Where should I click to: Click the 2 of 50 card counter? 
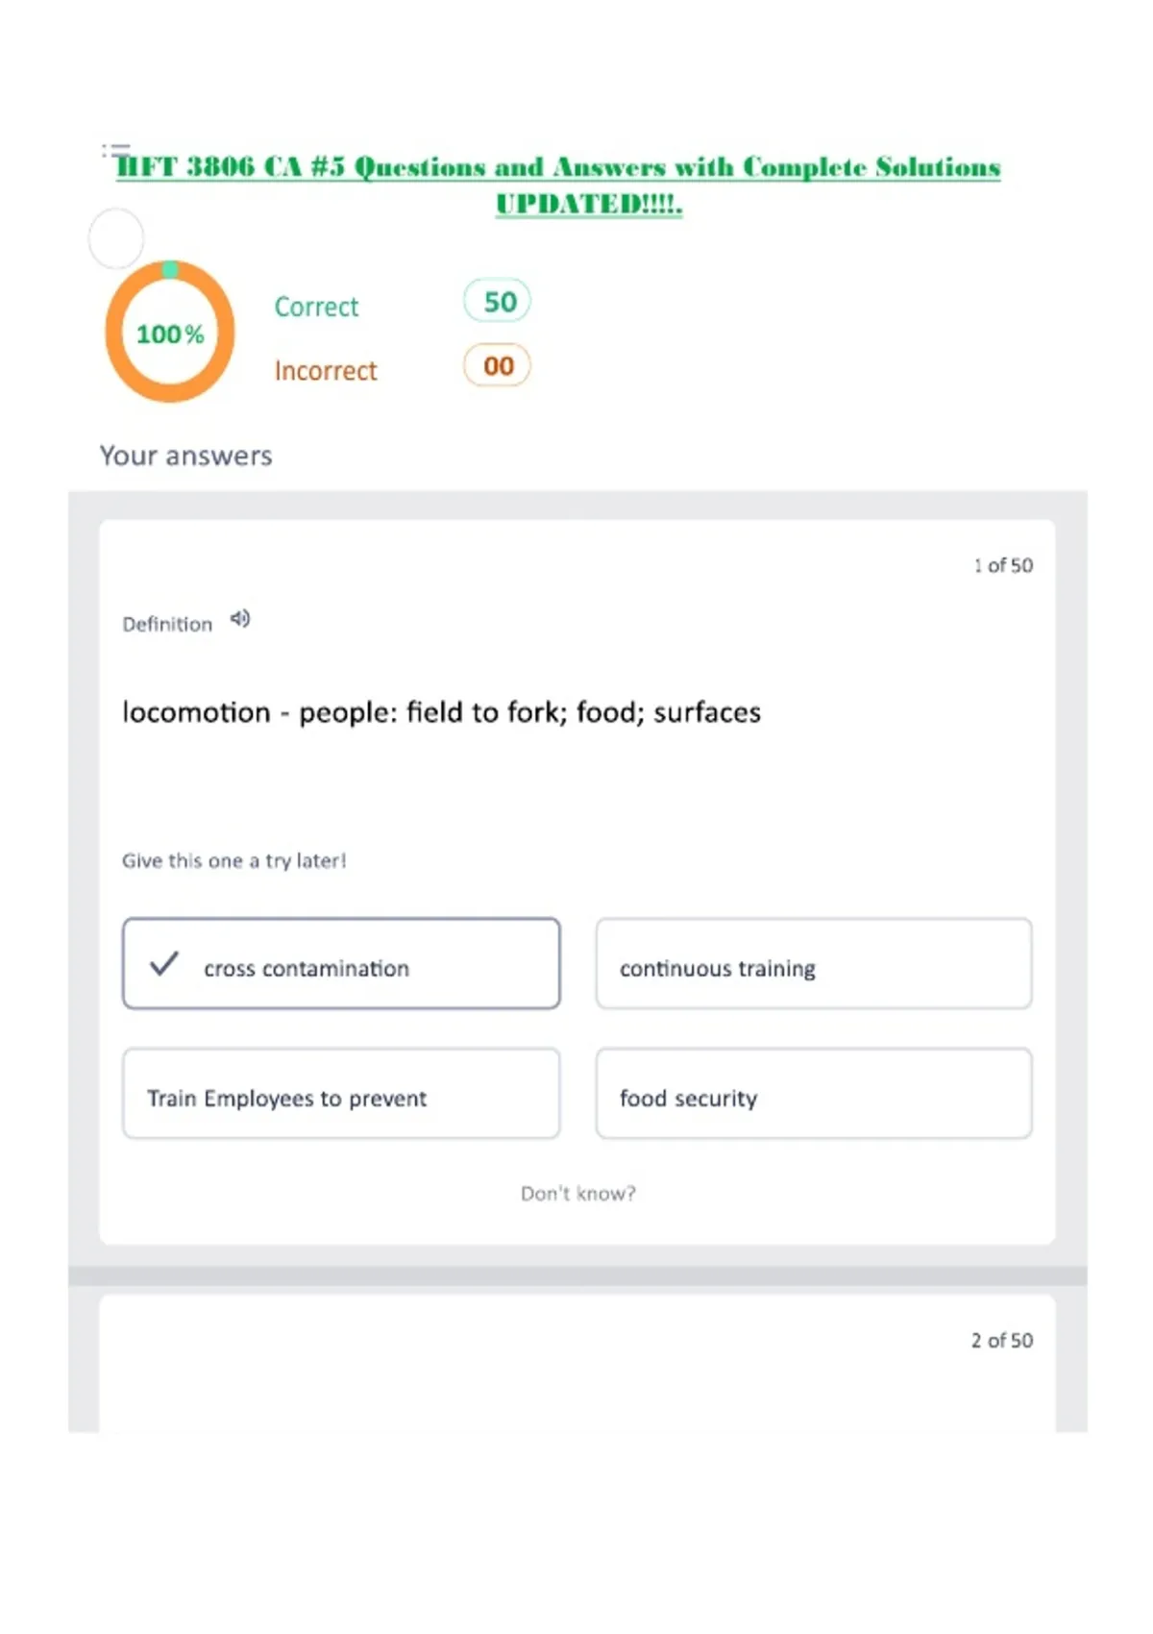(1002, 1340)
